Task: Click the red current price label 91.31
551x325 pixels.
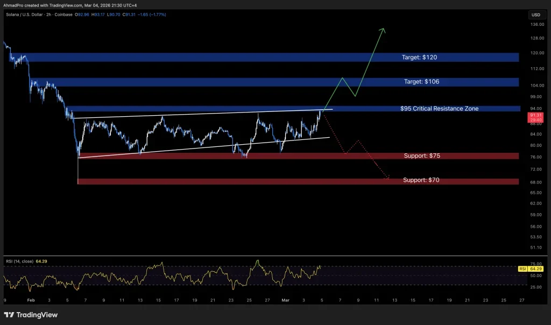Action: tap(536, 117)
